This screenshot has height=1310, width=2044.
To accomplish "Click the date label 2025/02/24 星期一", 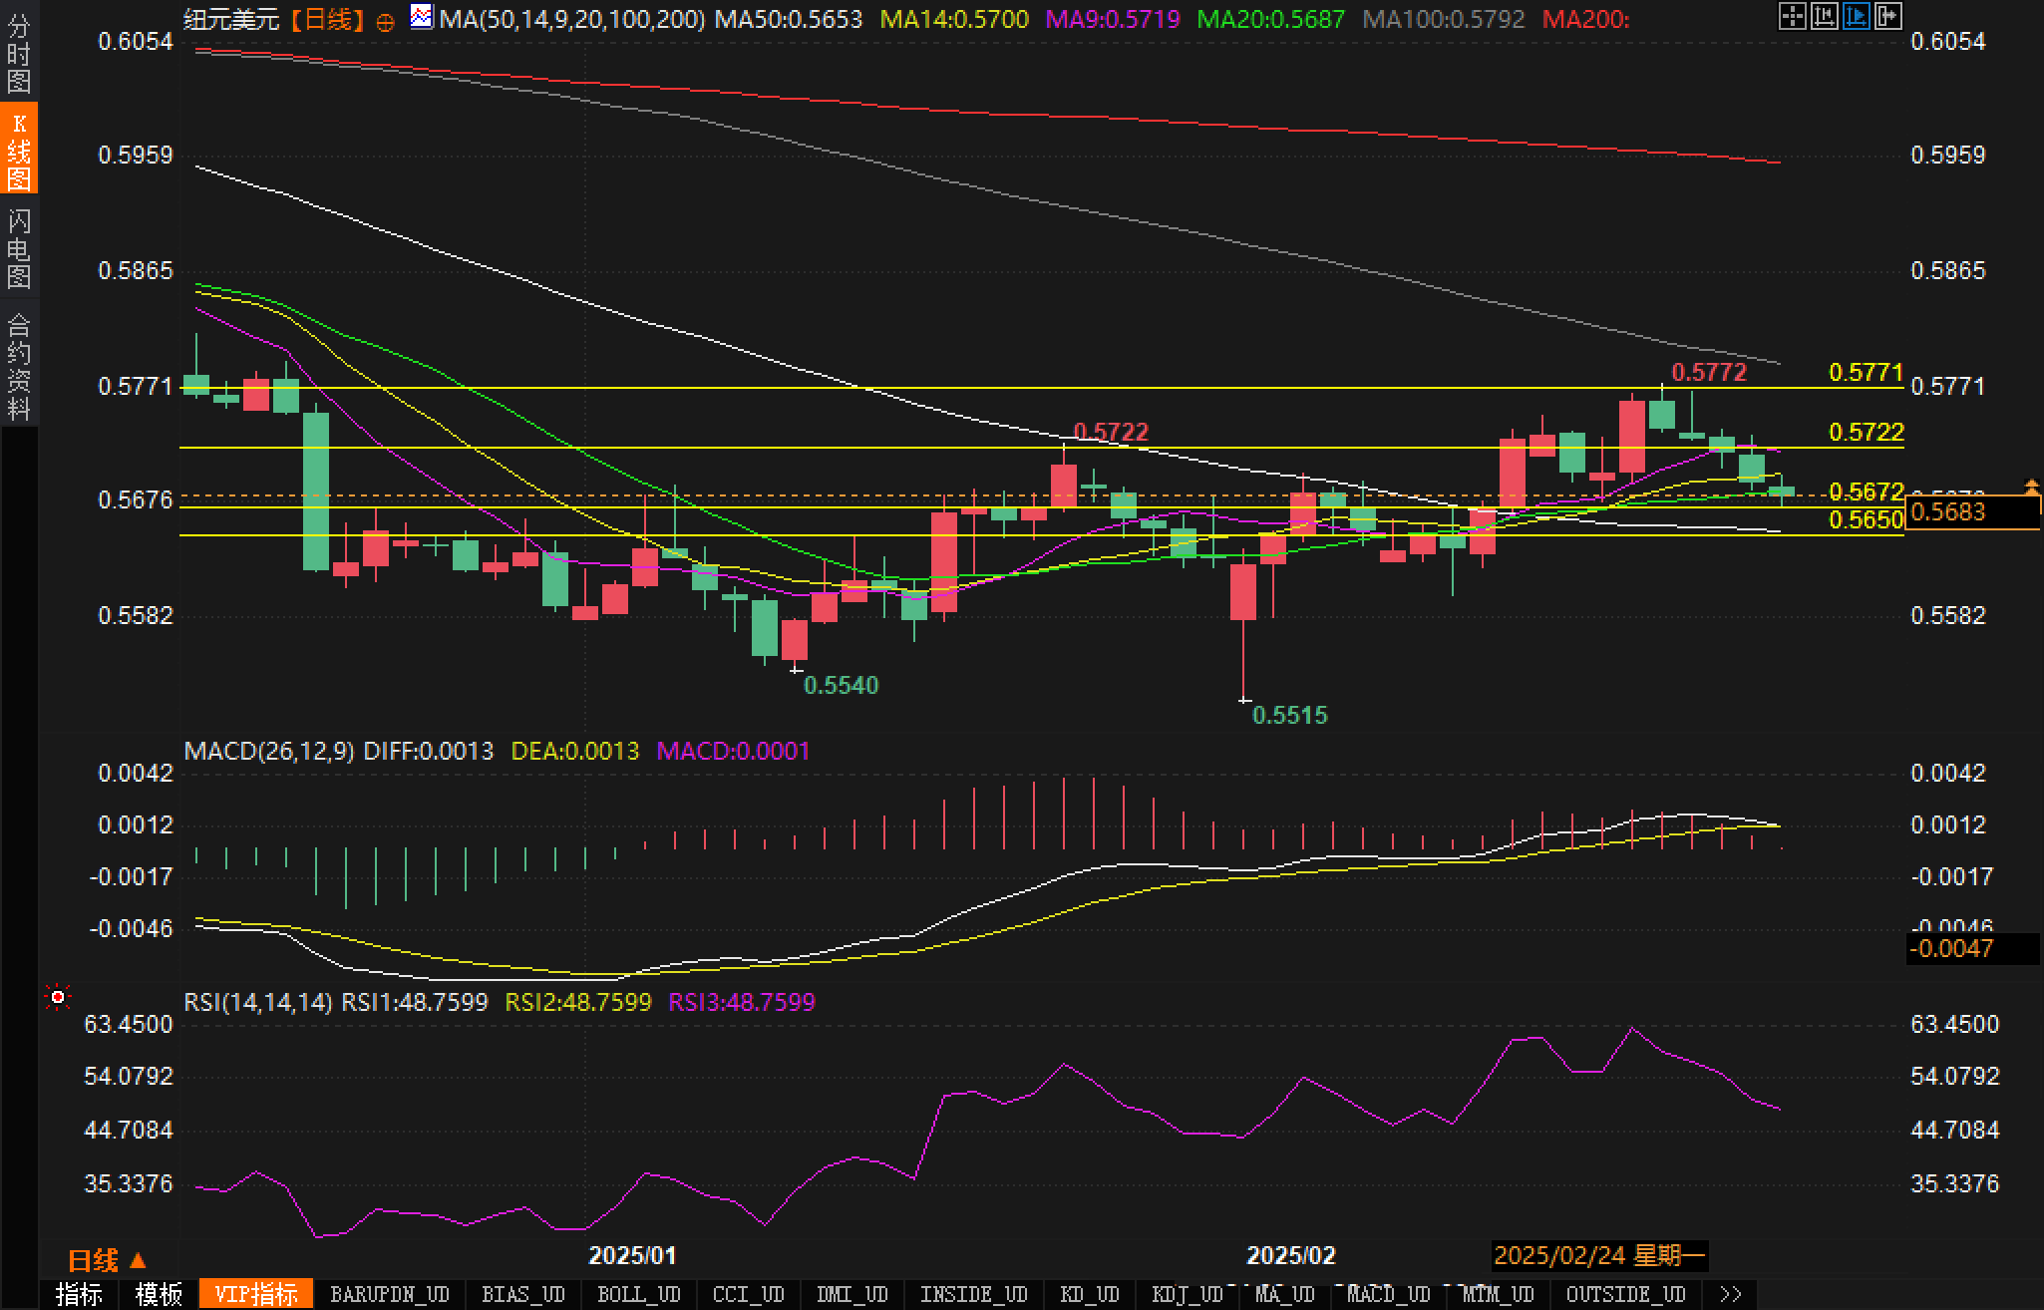I will click(x=1599, y=1255).
